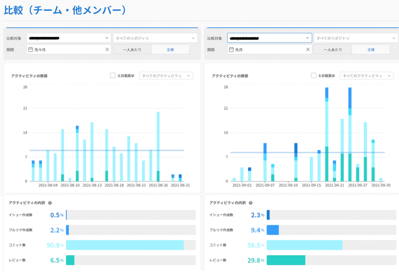Click calendar icon in right 期間 field
Image resolution: width=399 pixels, height=274 pixels.
click(x=231, y=49)
